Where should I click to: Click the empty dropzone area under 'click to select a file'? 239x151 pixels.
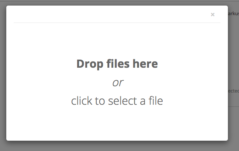(x=117, y=122)
